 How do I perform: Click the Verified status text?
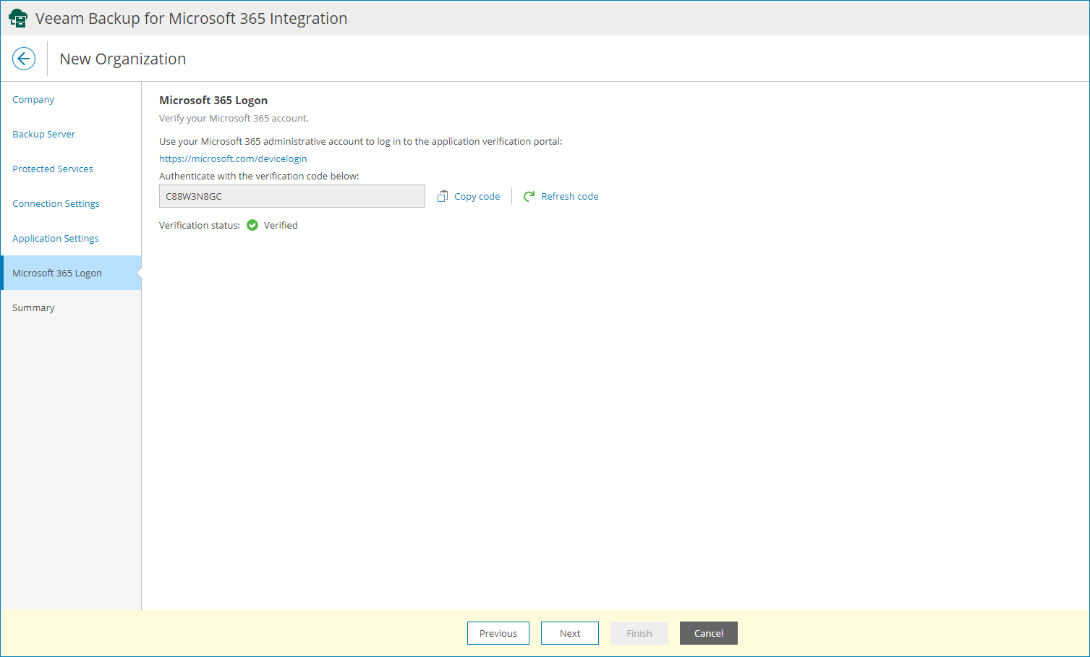pos(281,225)
